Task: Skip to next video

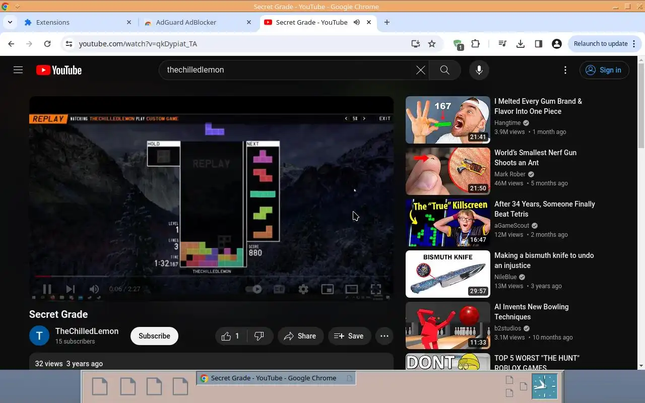Action: click(x=71, y=289)
